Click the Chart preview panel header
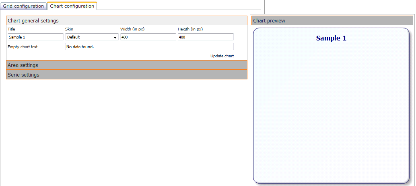416x186 pixels. [332, 20]
